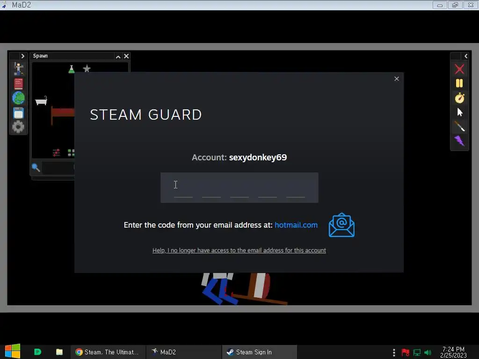Focus the Spawn panel search field

(58, 168)
